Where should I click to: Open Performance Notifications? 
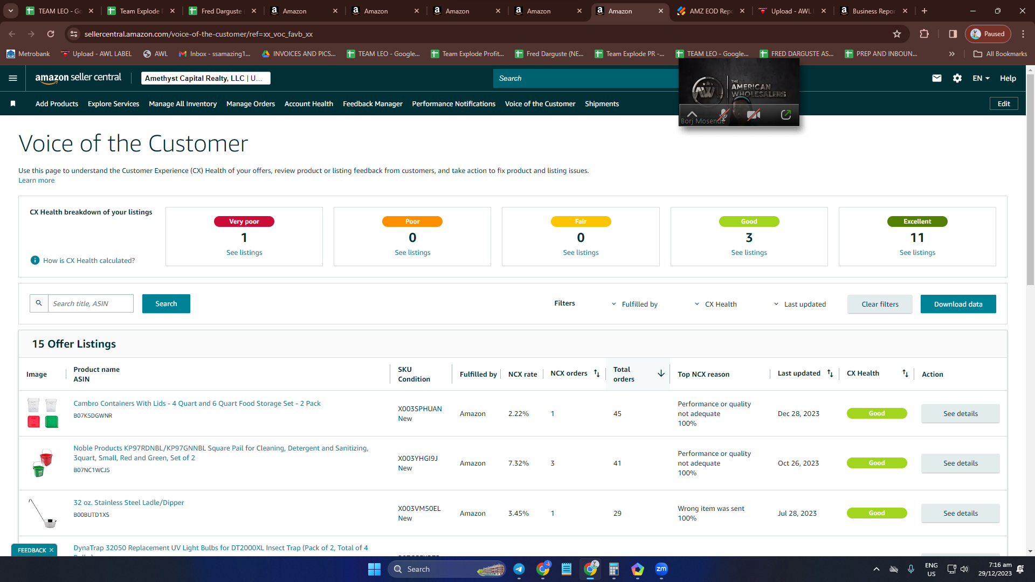pyautogui.click(x=454, y=103)
